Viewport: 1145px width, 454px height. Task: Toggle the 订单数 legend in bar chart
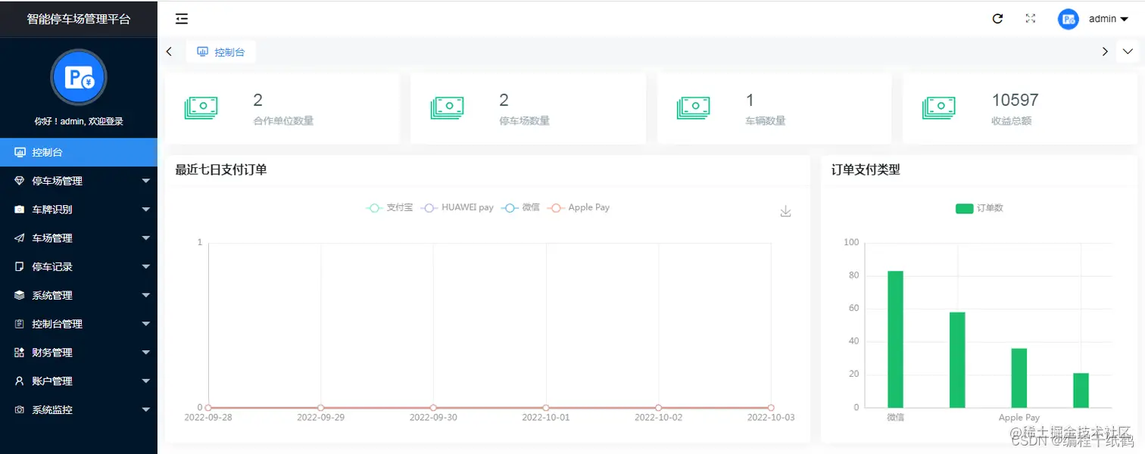[x=979, y=208]
